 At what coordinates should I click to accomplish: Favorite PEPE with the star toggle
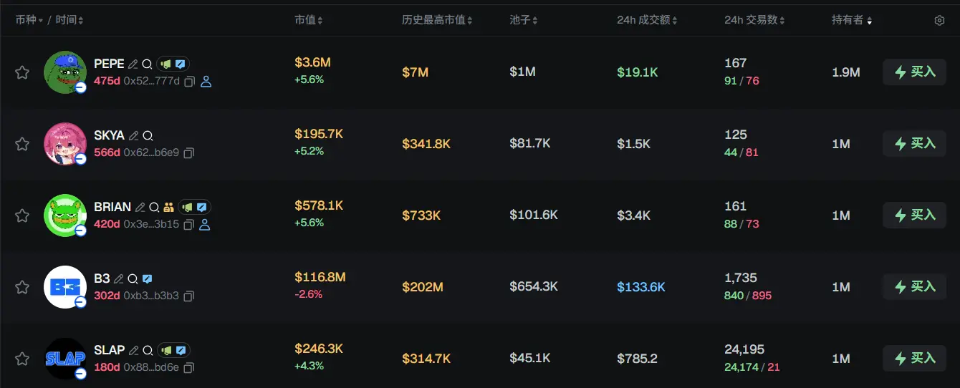22,72
